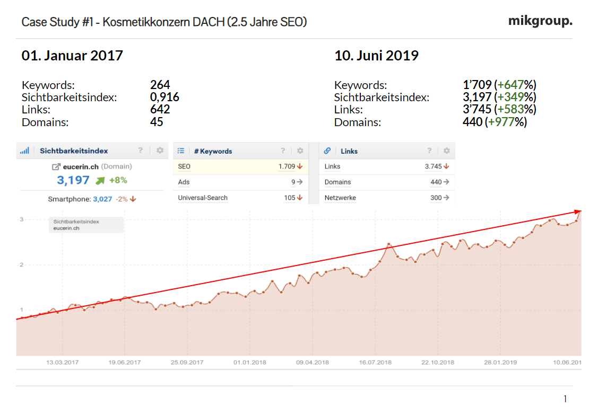Image resolution: width=589 pixels, height=416 pixels.
Task: Open the Netzwerke row in Links panel
Action: tap(387, 198)
